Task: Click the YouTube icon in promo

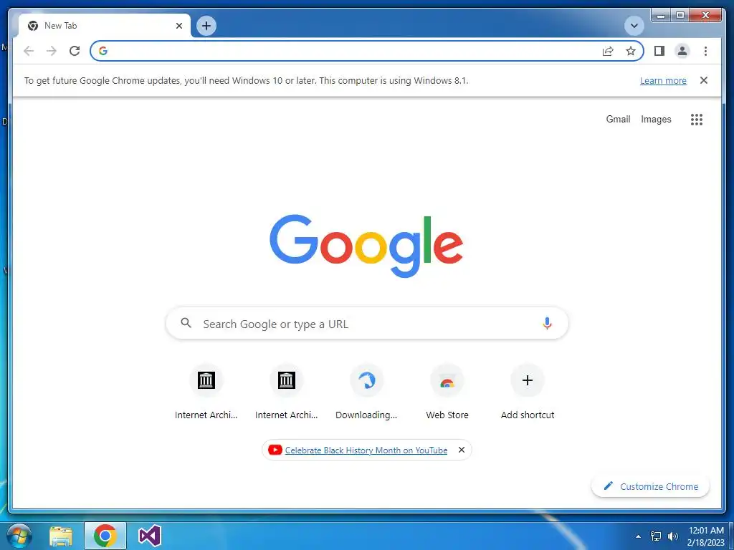Action: click(275, 450)
